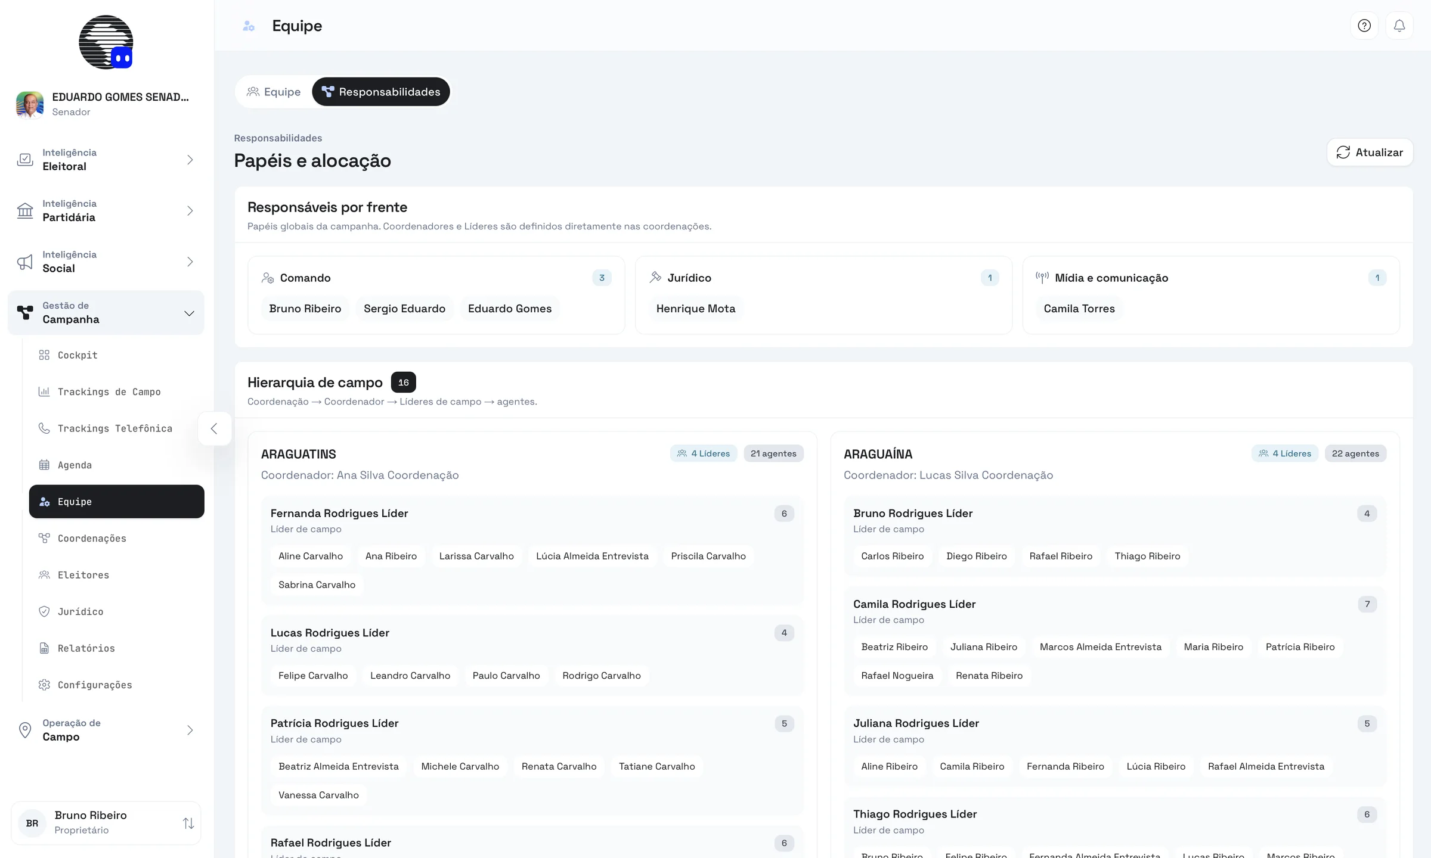
Task: Click the Henrique Mota chip
Action: click(x=696, y=309)
